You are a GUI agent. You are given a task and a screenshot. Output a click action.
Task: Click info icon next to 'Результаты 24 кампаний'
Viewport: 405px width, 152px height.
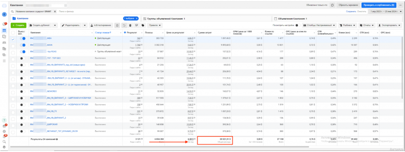pos(57,139)
